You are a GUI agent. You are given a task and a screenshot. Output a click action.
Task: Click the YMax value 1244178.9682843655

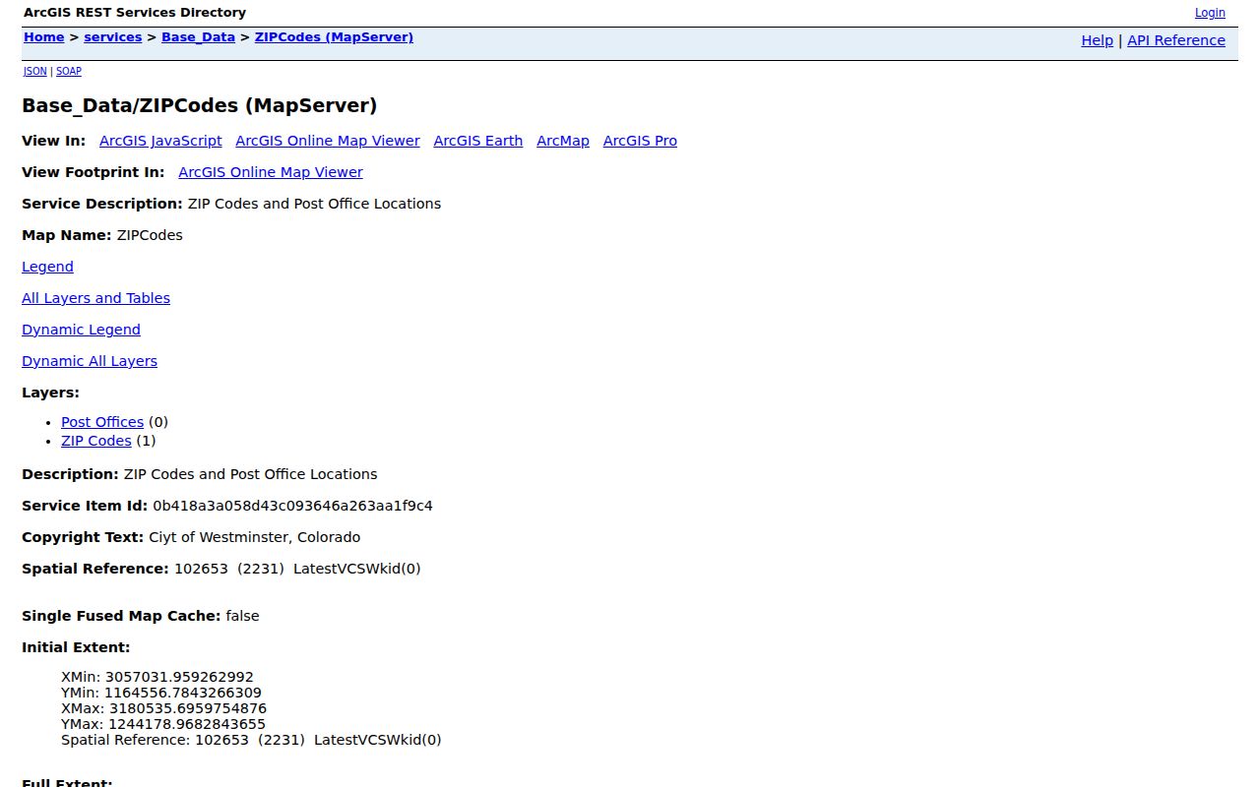(187, 724)
